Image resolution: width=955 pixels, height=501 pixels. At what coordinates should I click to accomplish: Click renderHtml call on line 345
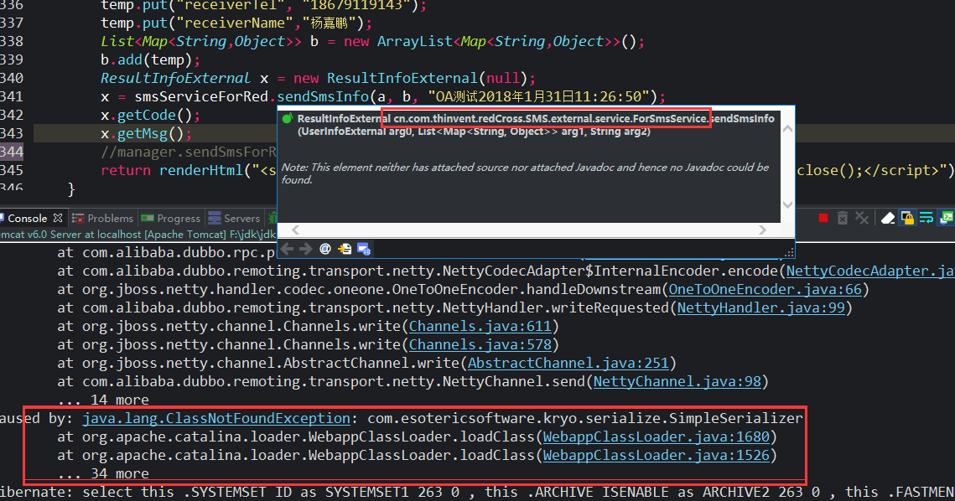(x=200, y=170)
